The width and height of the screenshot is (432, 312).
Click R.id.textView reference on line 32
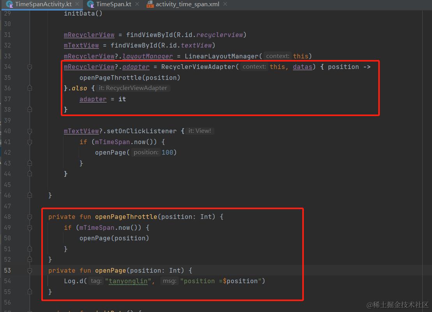[x=194, y=46]
